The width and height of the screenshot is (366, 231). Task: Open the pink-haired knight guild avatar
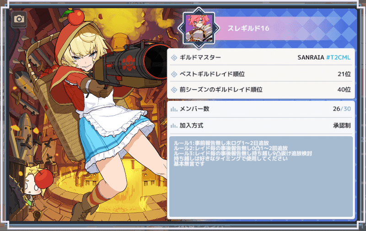point(199,28)
